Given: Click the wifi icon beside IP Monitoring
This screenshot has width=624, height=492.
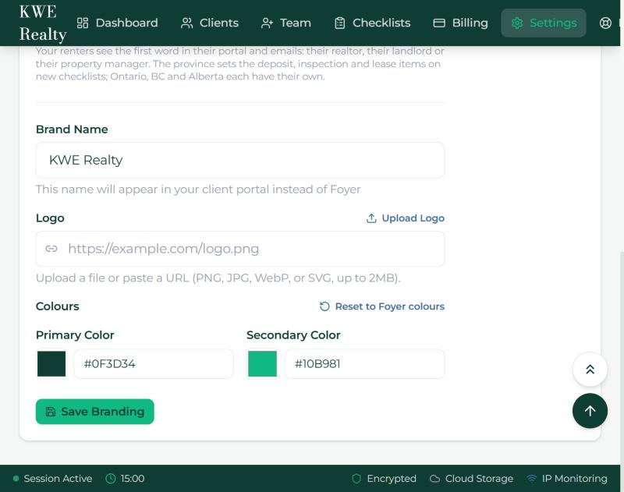Looking at the screenshot, I should coord(532,479).
